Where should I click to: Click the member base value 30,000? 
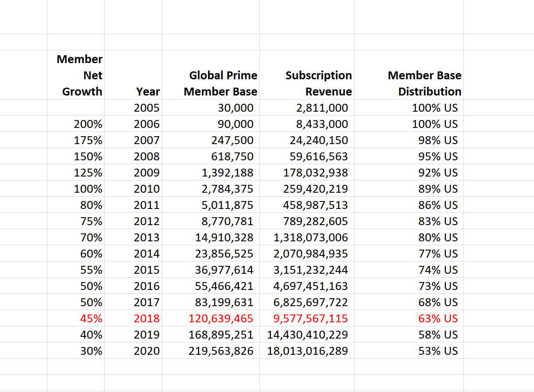(x=211, y=108)
